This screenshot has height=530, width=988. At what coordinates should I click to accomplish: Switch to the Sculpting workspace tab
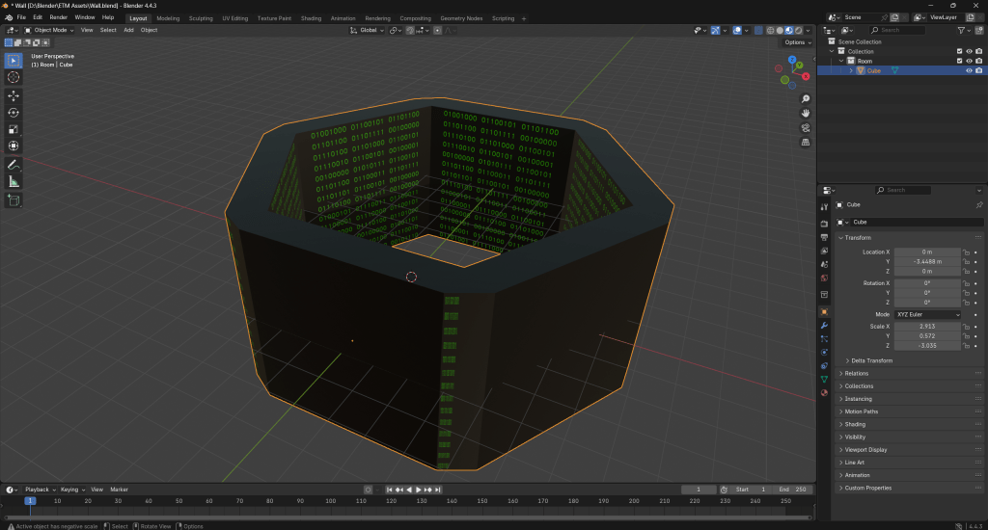(201, 18)
